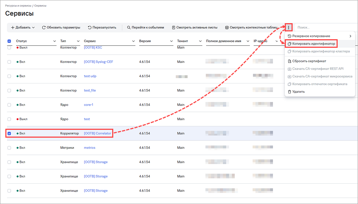Select Копировать идентификатор кластера menu entry
Viewport: 358px width, 204px height.
coord(320,51)
